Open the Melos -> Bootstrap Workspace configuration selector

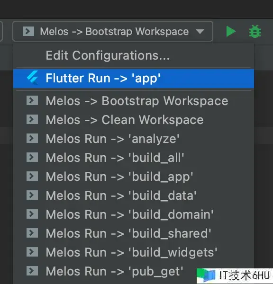click(113, 31)
